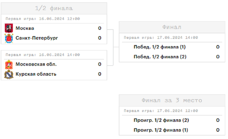Select the Московская обл. team name
The height and width of the screenshot is (139, 228).
[36, 64]
